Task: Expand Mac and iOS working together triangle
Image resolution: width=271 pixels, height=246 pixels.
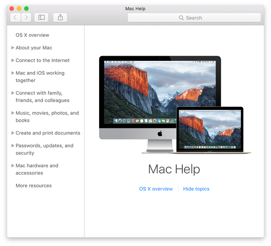Action: pyautogui.click(x=13, y=73)
